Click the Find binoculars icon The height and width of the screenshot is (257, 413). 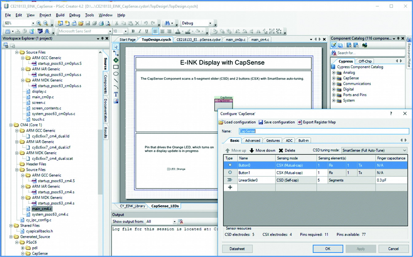click(167, 23)
